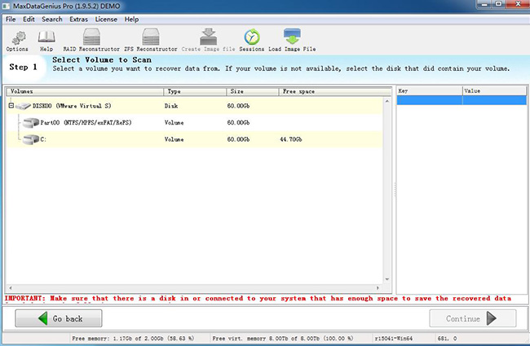Click the Continue button
The width and height of the screenshot is (530, 346).
(473, 318)
